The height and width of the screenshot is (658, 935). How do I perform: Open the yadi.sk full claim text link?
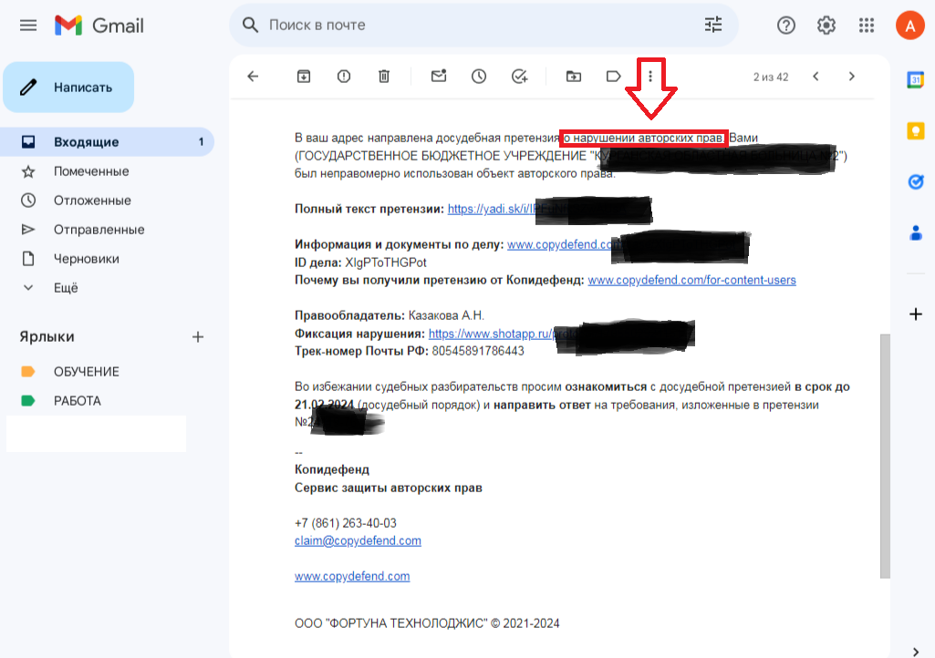492,209
